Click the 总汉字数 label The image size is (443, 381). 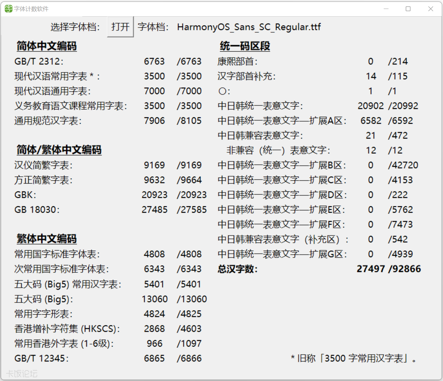point(238,269)
